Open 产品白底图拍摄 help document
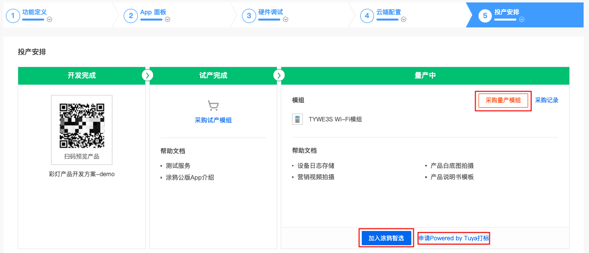The image size is (589, 253). [452, 166]
